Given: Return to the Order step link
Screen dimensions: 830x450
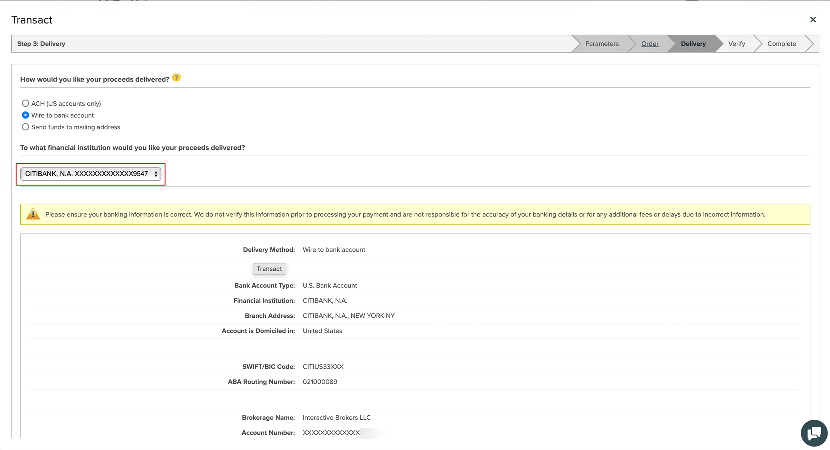Looking at the screenshot, I should click(650, 44).
